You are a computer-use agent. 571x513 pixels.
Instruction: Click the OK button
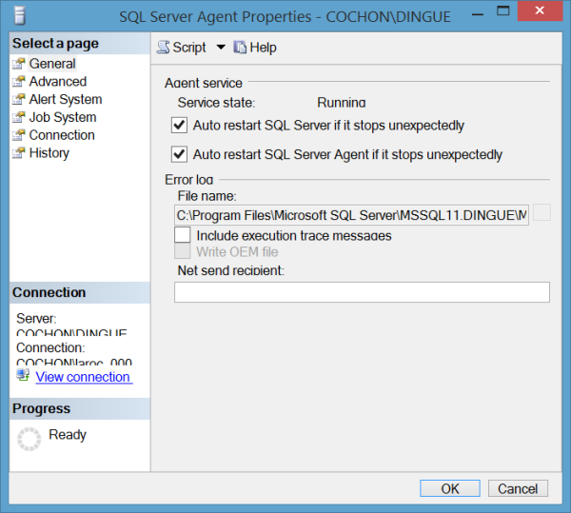click(x=450, y=488)
